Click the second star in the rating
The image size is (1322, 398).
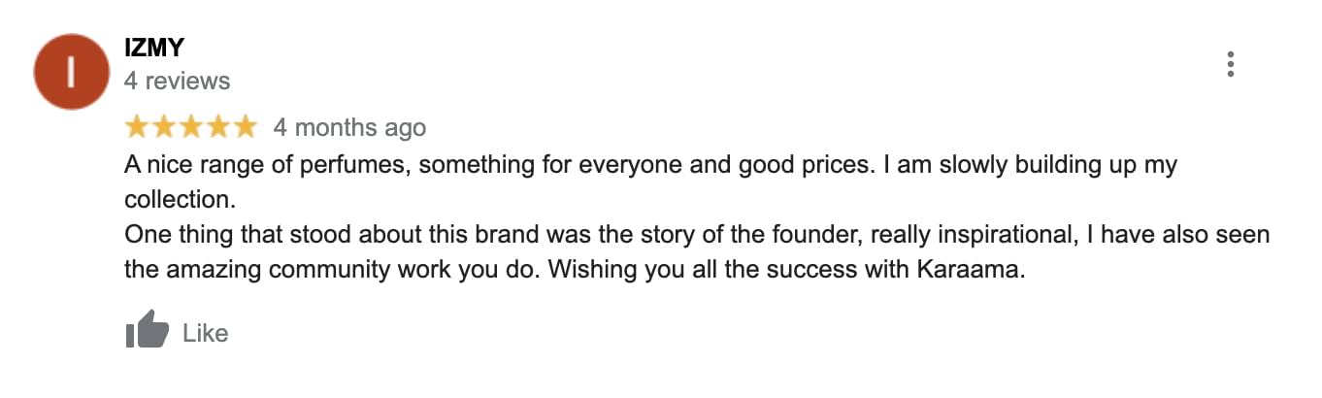164,126
